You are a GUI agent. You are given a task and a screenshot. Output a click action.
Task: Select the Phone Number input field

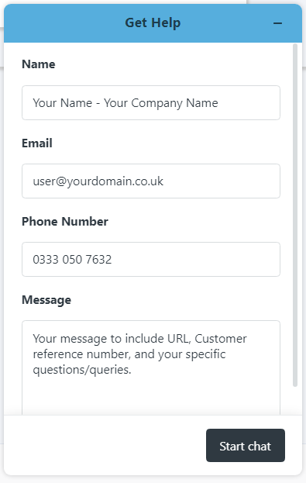(151, 259)
